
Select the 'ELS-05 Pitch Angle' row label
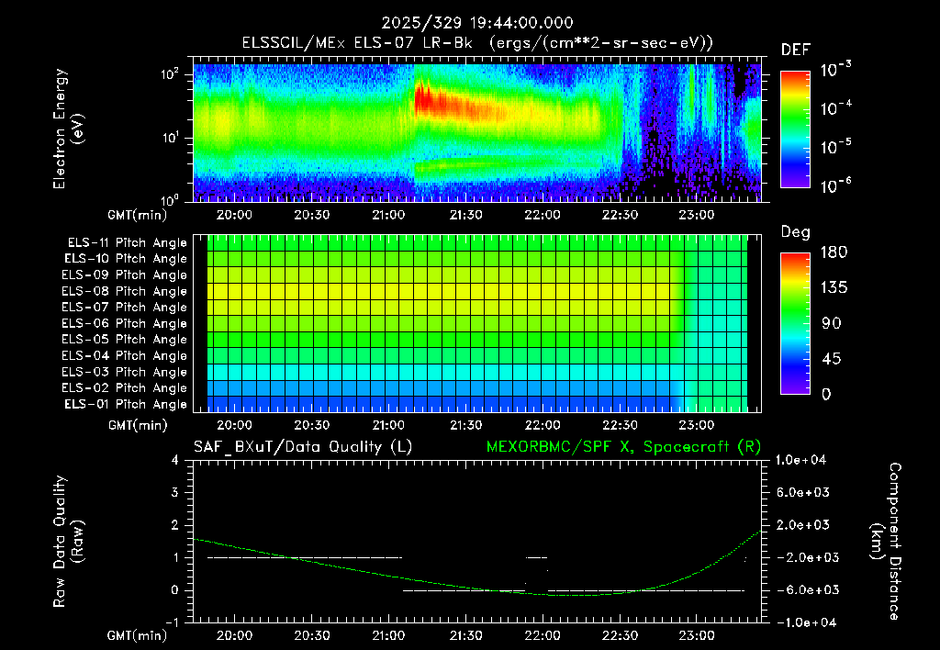click(124, 340)
